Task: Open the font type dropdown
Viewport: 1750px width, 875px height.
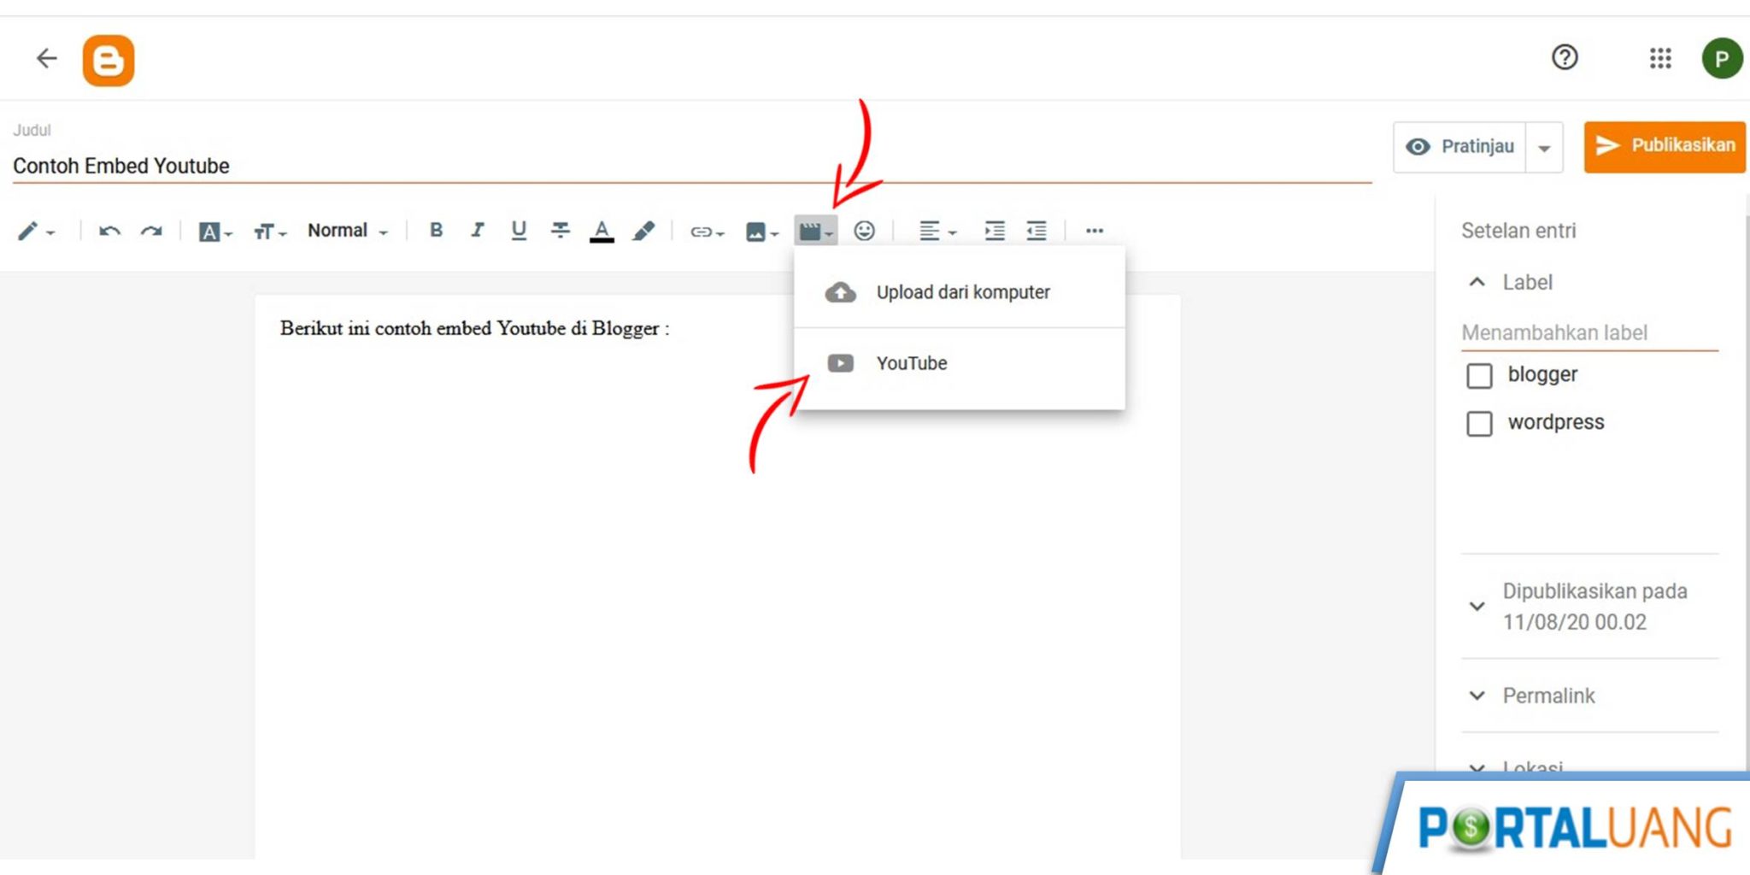Action: 214,232
